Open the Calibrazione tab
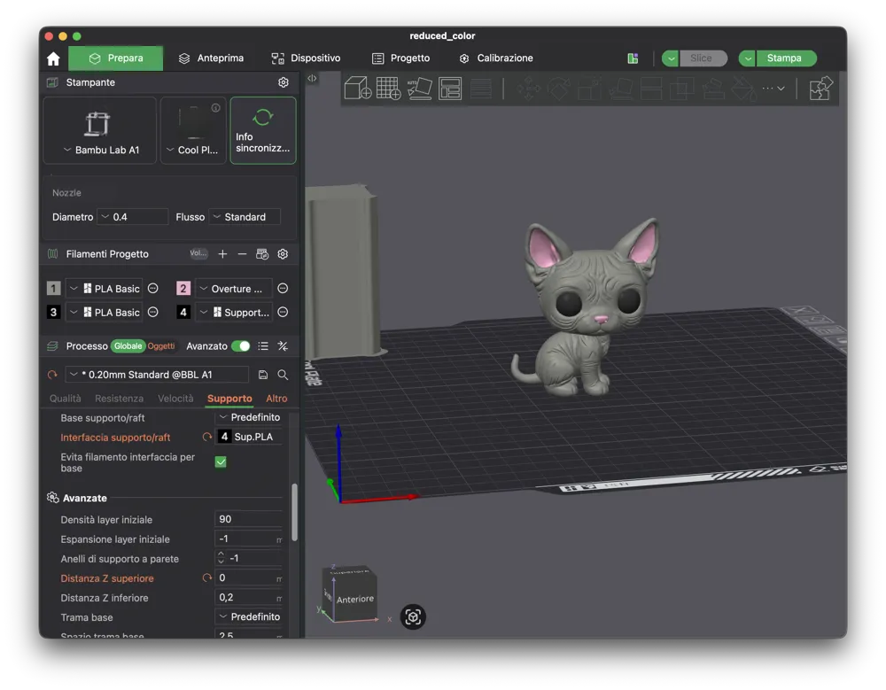This screenshot has width=886, height=690. (496, 58)
